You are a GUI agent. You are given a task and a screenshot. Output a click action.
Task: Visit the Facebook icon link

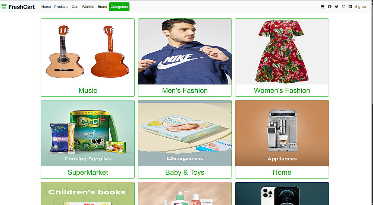point(329,7)
